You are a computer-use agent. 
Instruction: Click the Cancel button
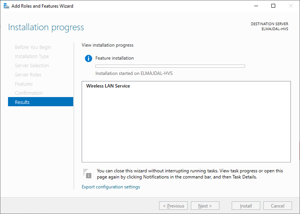pos(277,206)
